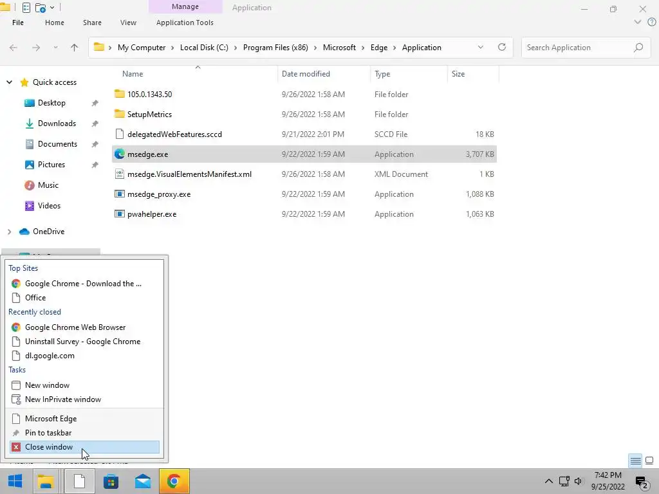Screen dimensions: 659x494
Task: Go up one folder level
Action: (75, 48)
